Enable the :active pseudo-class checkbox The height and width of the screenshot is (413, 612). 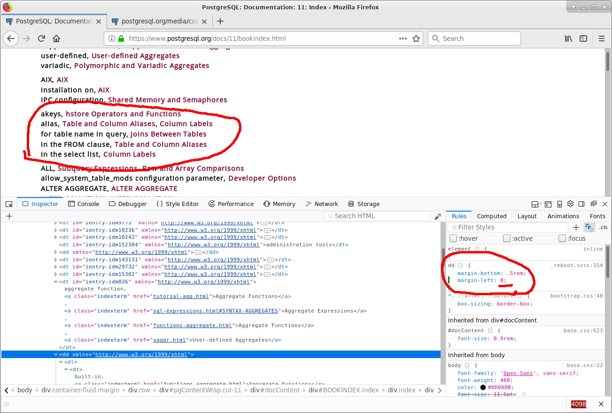click(x=507, y=238)
